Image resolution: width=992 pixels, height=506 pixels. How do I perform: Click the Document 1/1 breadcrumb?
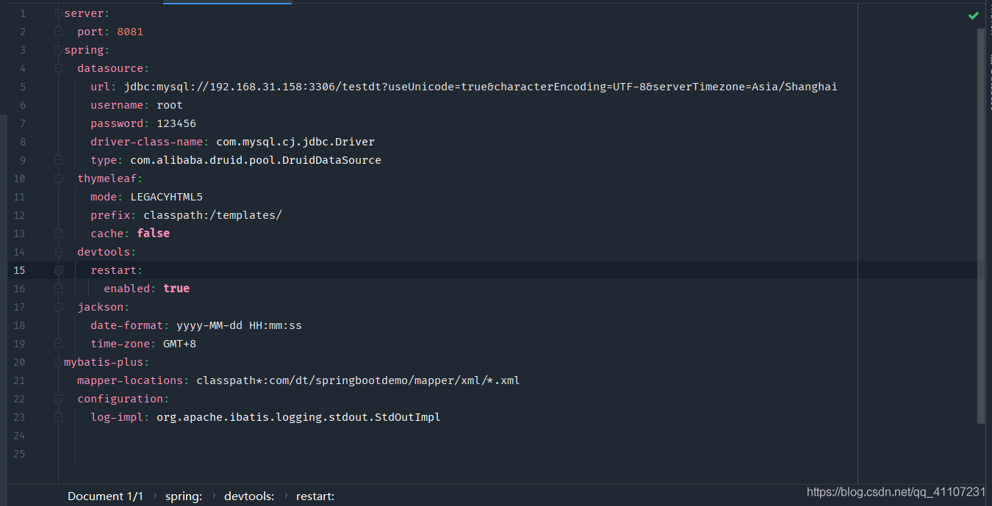(105, 496)
